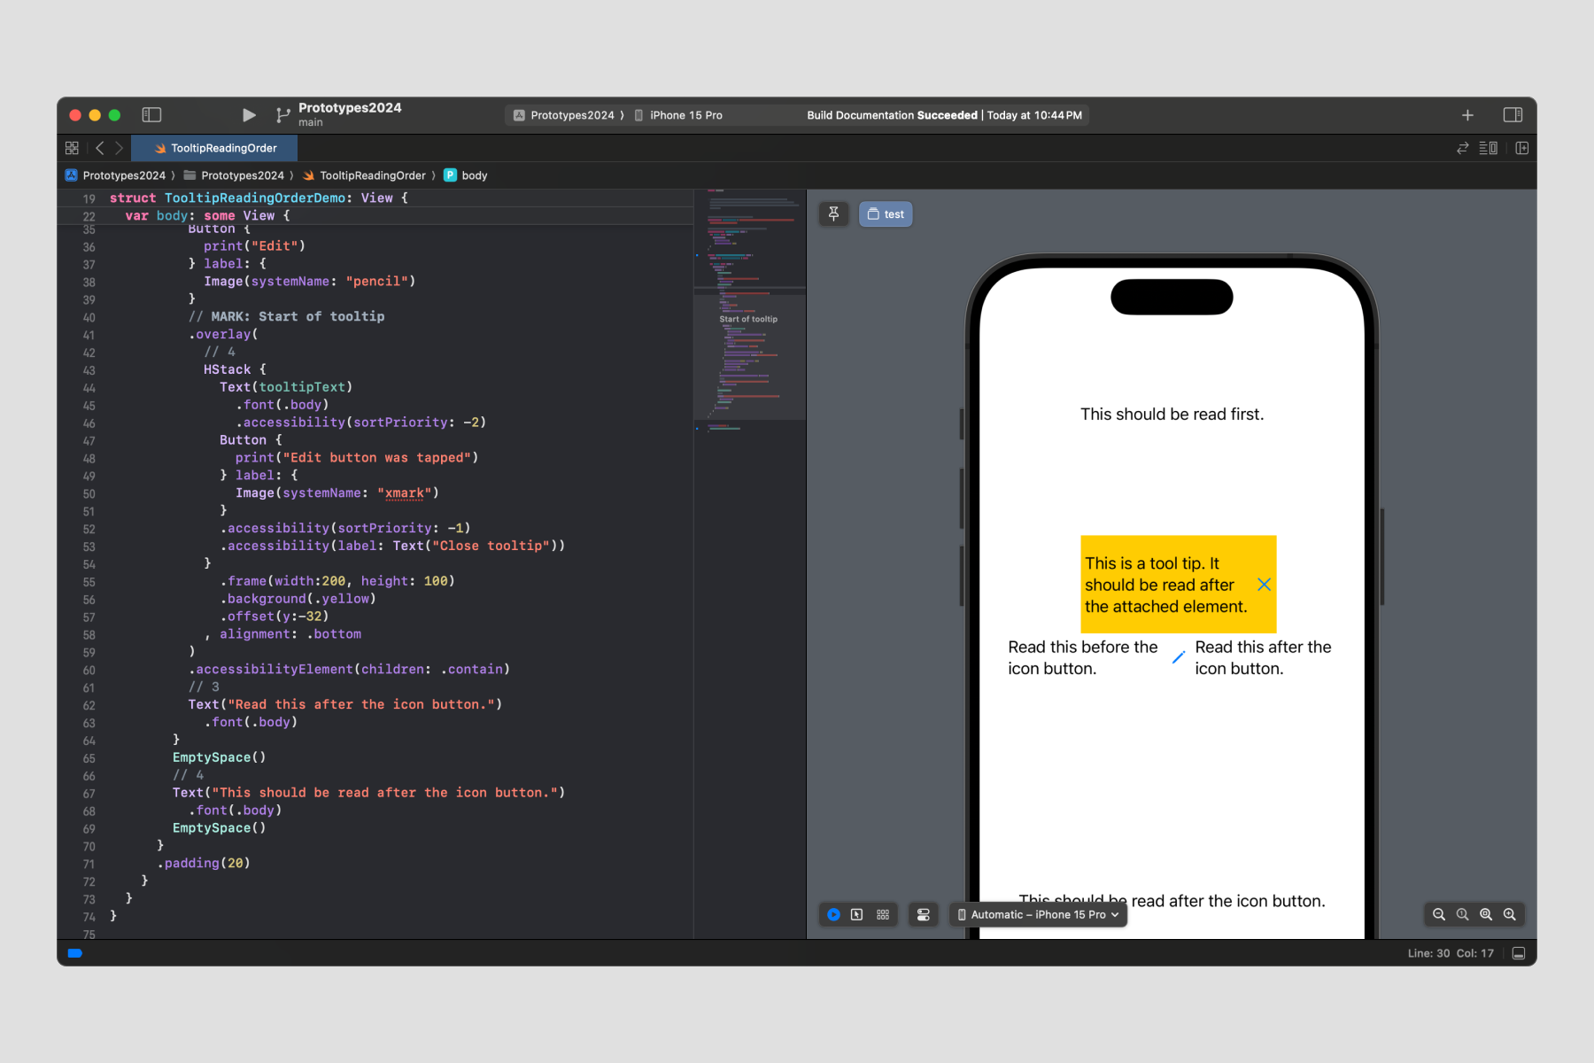Viewport: 1594px width, 1063px height.
Task: Run the project with the play button
Action: click(x=249, y=115)
